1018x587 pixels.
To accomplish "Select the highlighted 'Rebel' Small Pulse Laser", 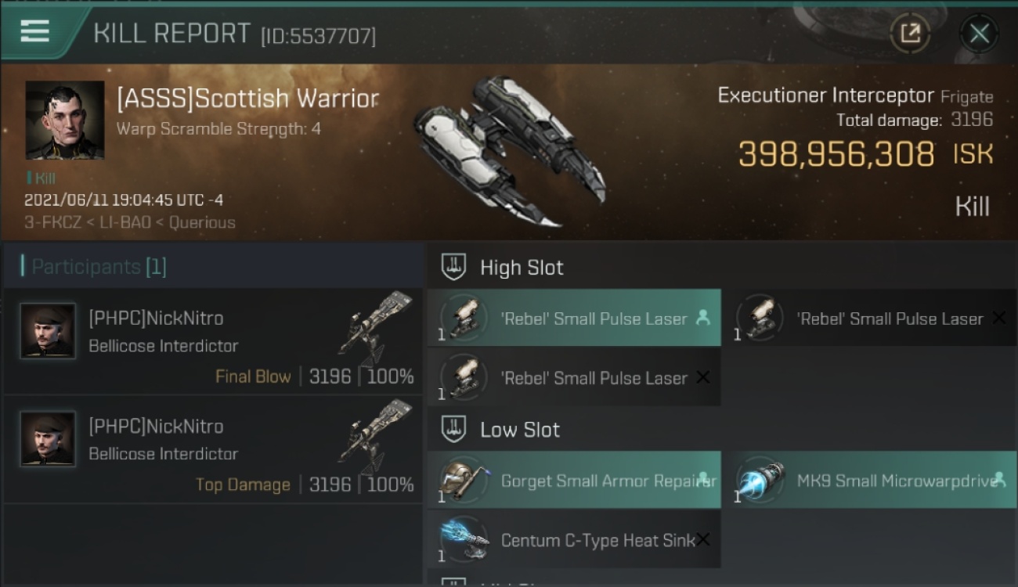I will (575, 318).
